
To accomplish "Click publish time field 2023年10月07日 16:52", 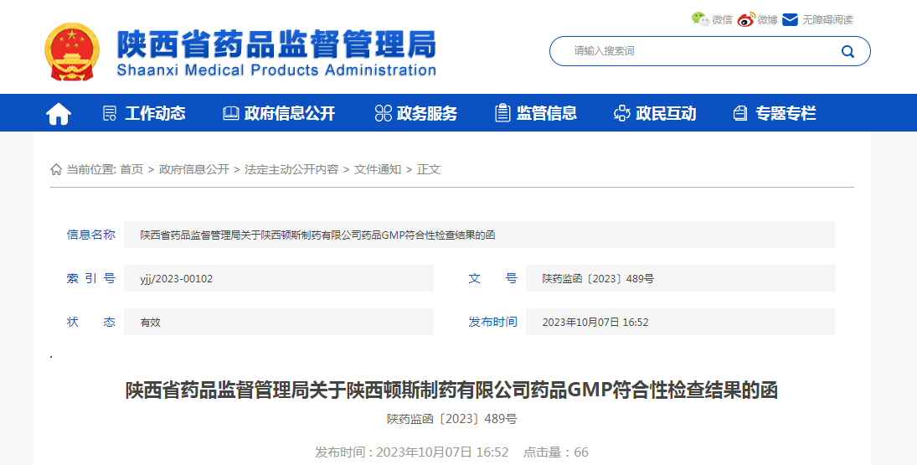I will click(681, 323).
